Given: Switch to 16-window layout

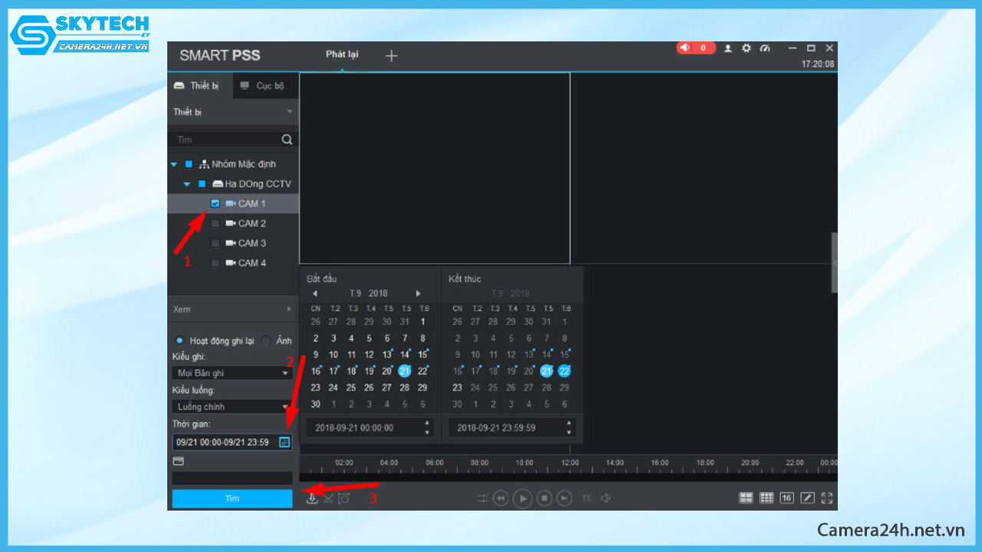Looking at the screenshot, I should pyautogui.click(x=786, y=498).
